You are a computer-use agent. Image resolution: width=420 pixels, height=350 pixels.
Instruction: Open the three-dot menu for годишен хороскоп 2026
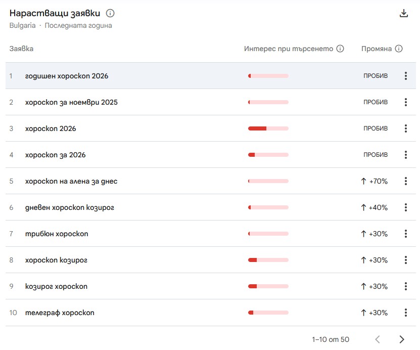tap(405, 75)
